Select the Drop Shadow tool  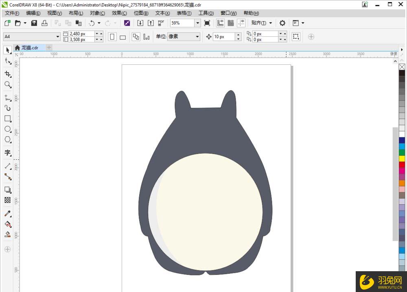coord(8,190)
